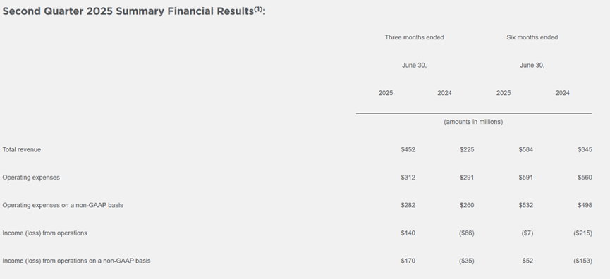Click the ($153) non-GAAP loss value
This screenshot has height=279, width=610.
click(582, 261)
